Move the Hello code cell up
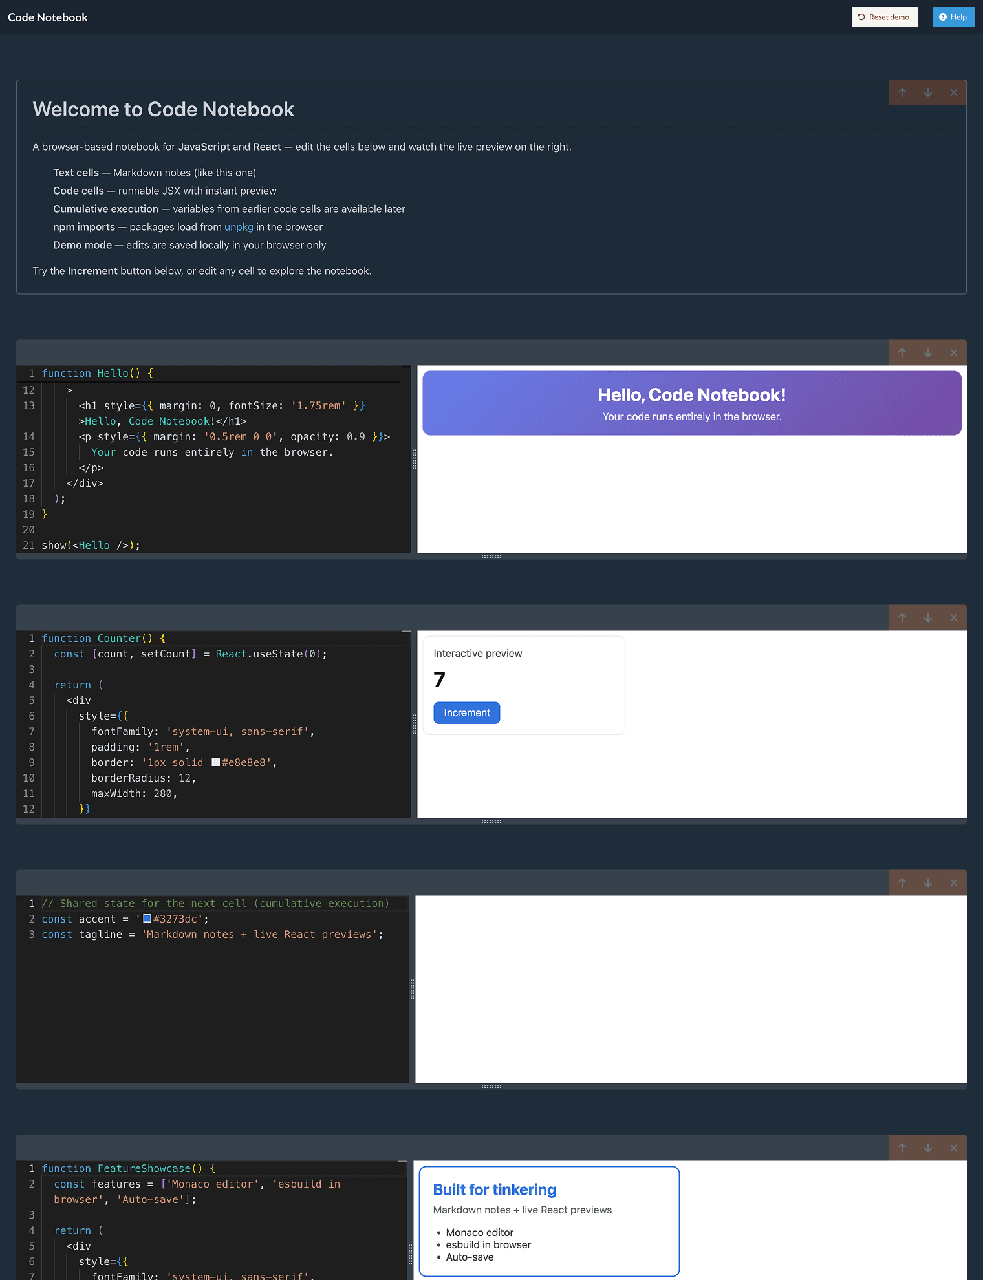 point(902,352)
